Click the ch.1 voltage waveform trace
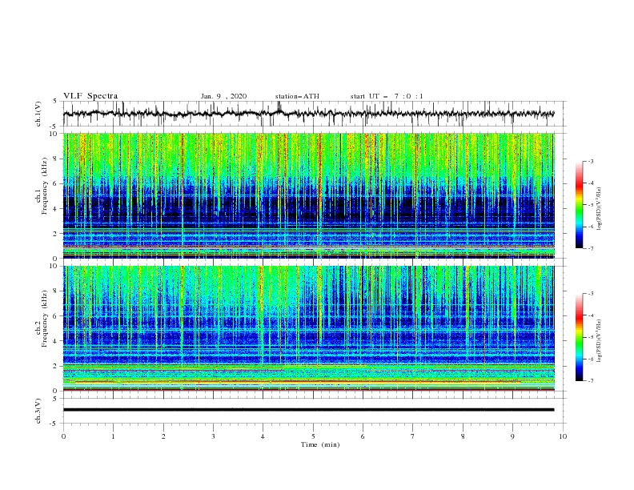Viewport: 634px width, 490px height. tap(308, 114)
